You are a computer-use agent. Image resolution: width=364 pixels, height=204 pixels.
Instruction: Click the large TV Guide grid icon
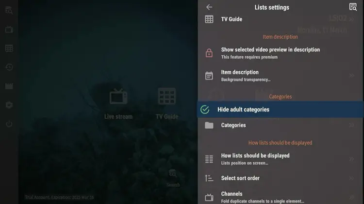pyautogui.click(x=167, y=96)
